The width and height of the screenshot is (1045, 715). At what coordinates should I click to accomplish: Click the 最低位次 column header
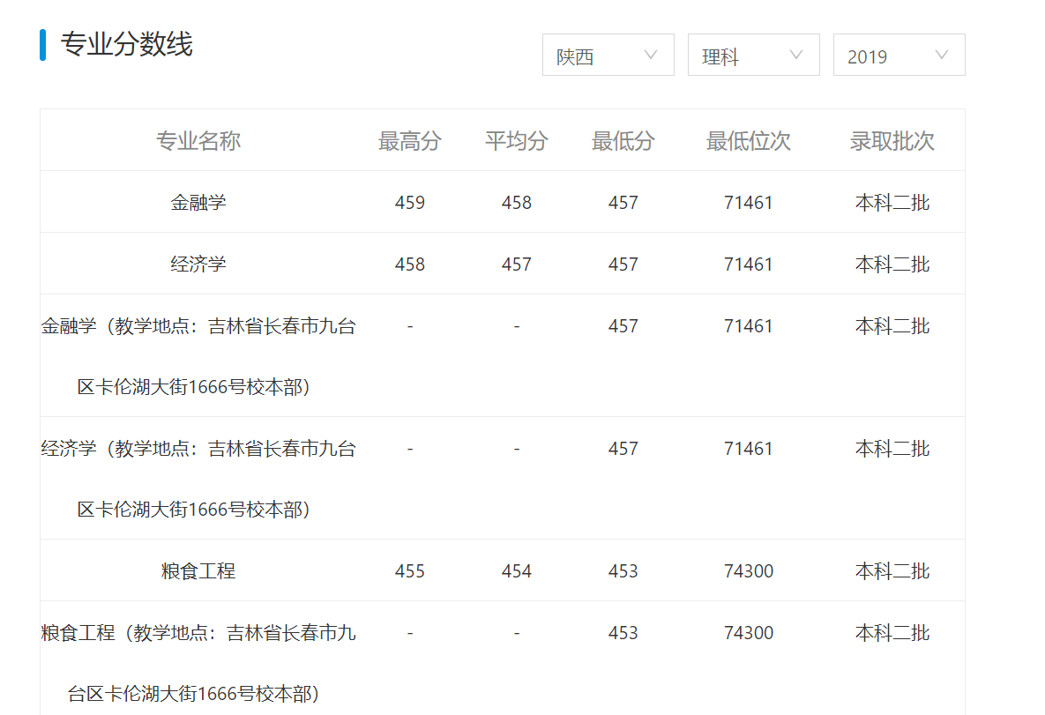coord(747,139)
